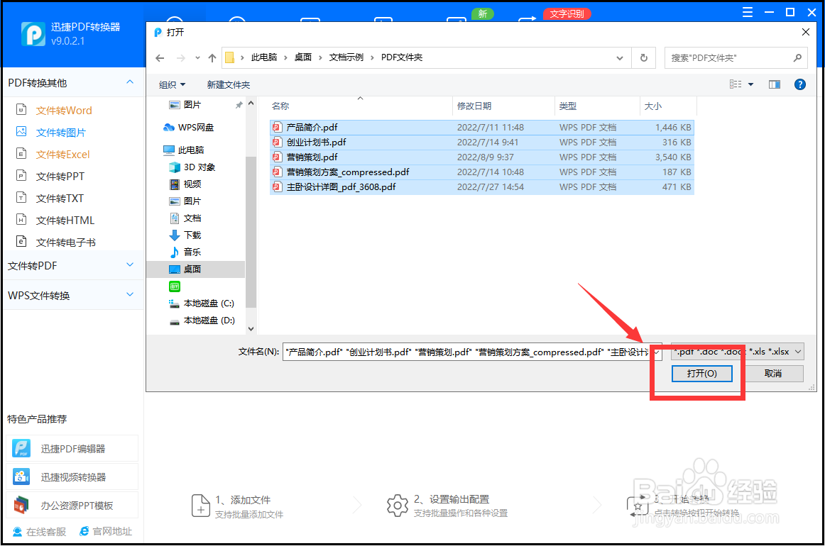Click the 打开(O) button

[702, 373]
